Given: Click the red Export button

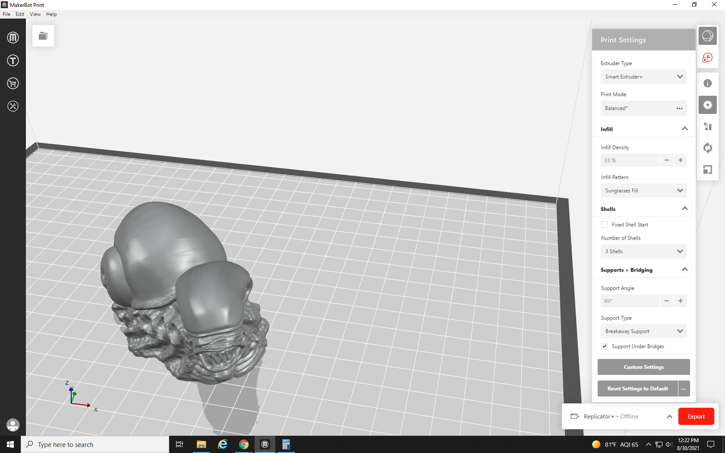Looking at the screenshot, I should coord(696,416).
